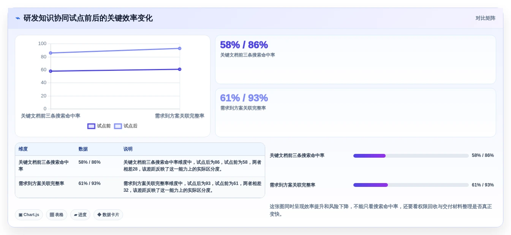The image size is (511, 235).
Task: Click the 对比矩阵 label in header
Action: tap(485, 18)
